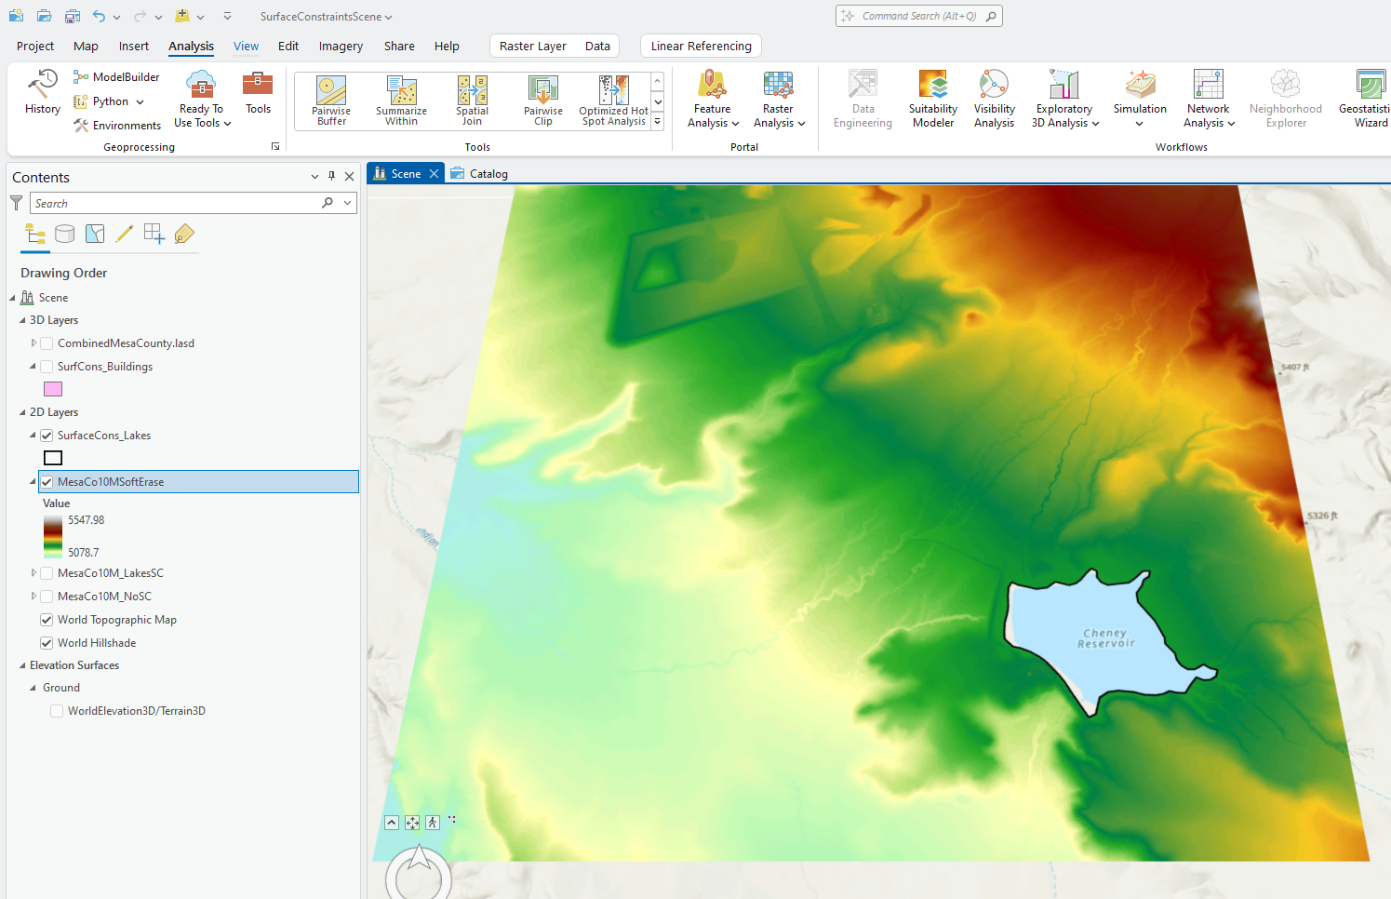Open the Geoprocessing History tool
1391x899 pixels.
pos(42,93)
